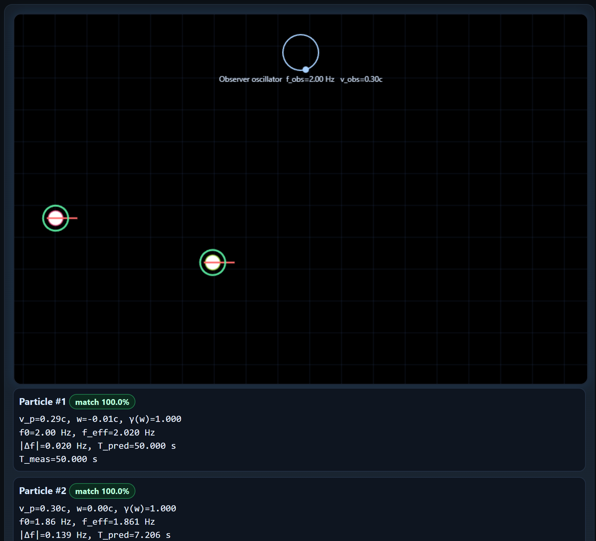Collapse the Particle #1 details panel
Image resolution: width=596 pixels, height=541 pixels.
coord(42,401)
